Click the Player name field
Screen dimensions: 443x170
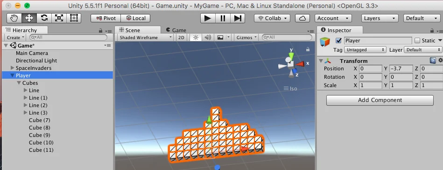pos(378,41)
